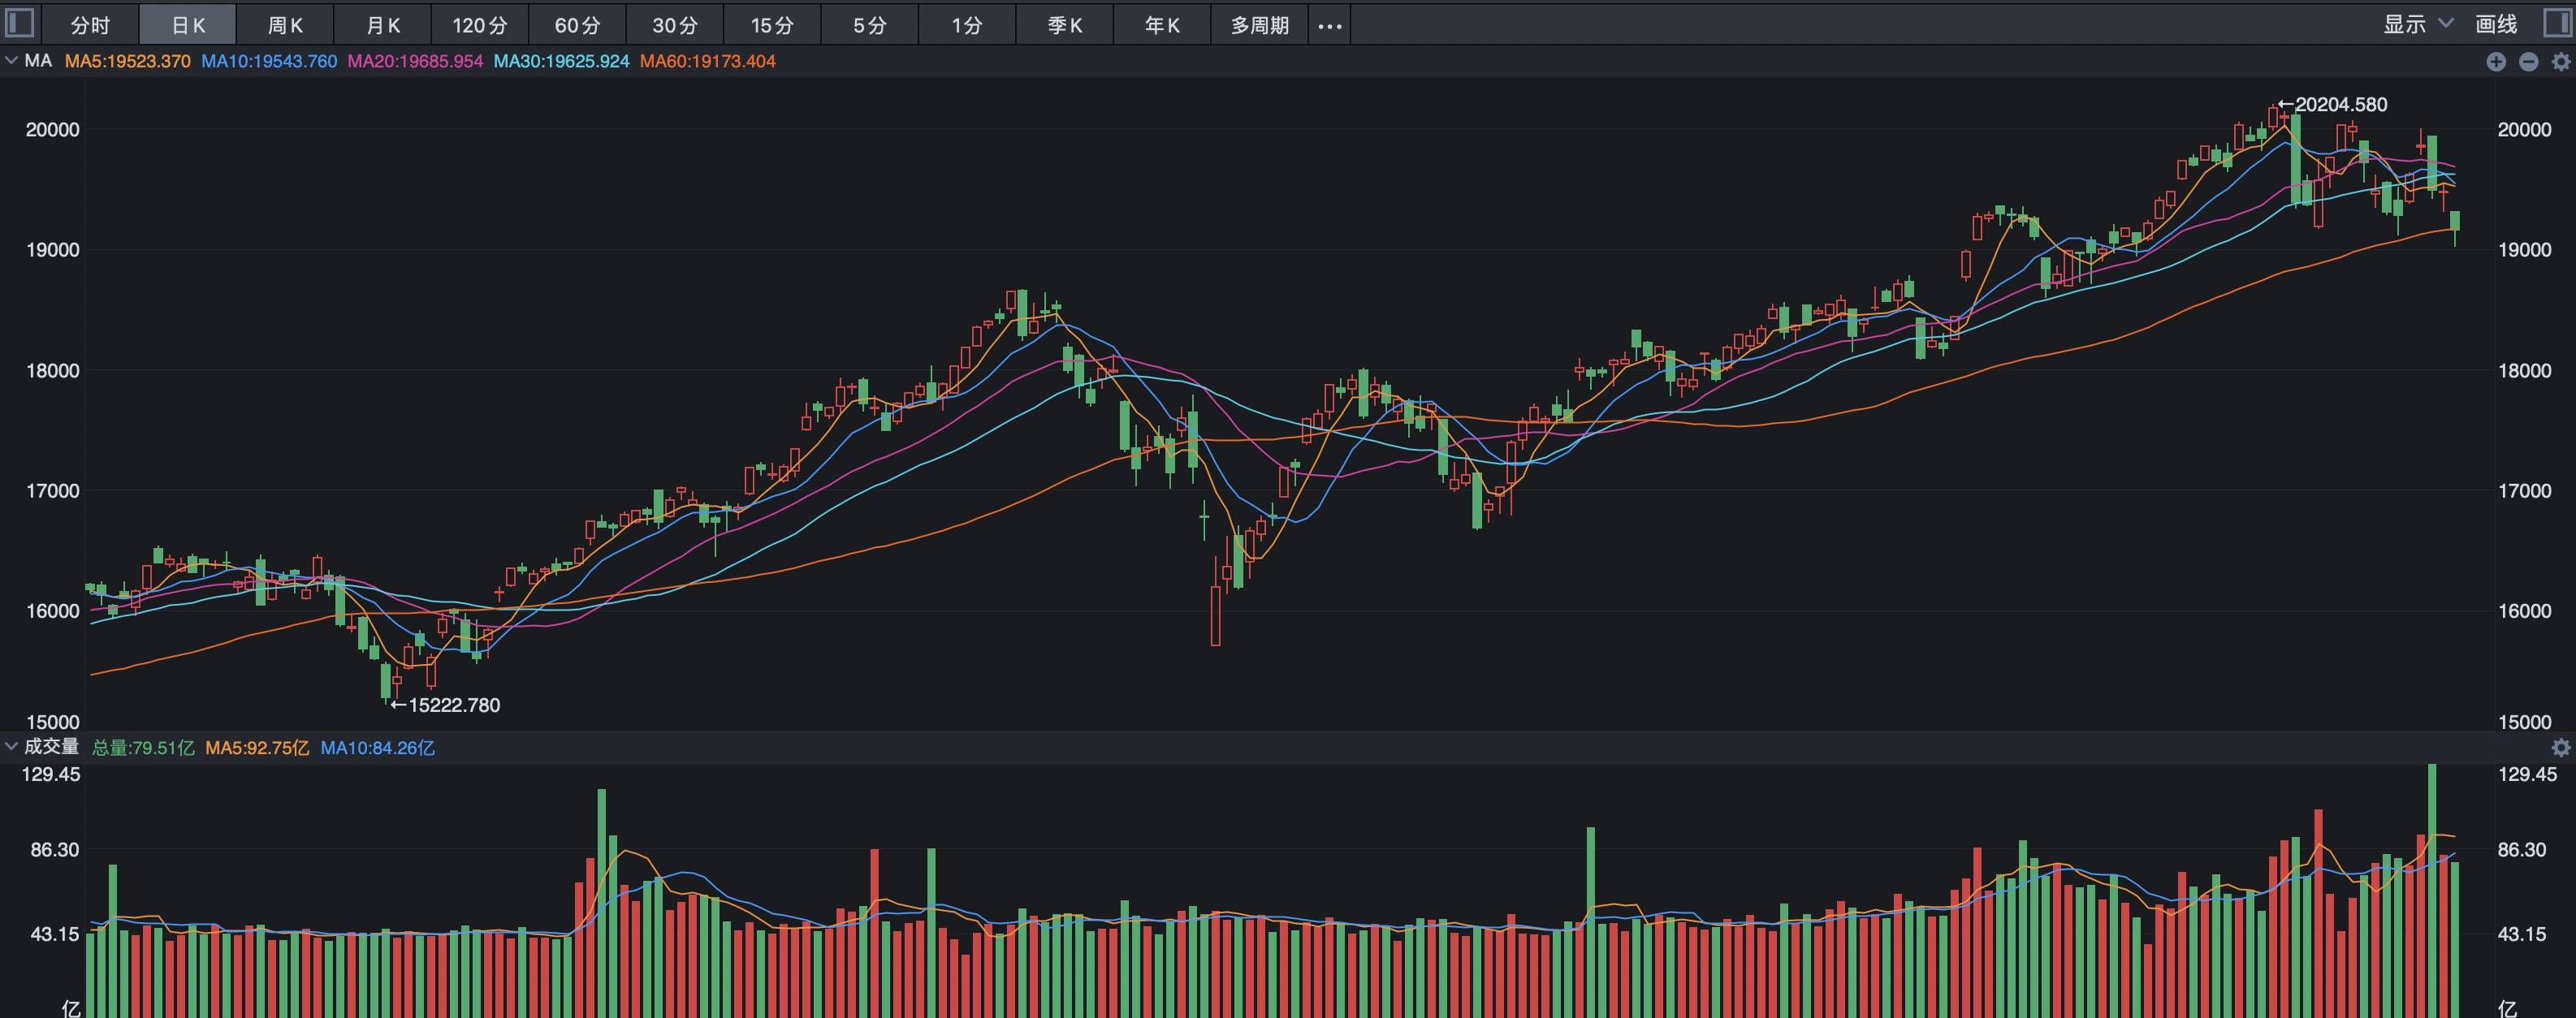Toggle the left sidebar panel icon
The width and height of the screenshot is (2576, 1018).
20,23
